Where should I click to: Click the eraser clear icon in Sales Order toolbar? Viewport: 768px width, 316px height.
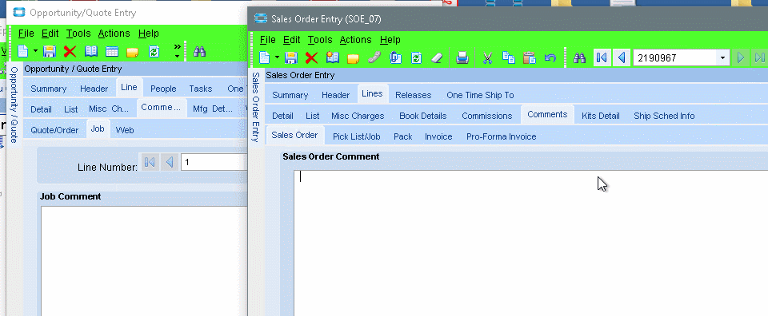click(437, 57)
